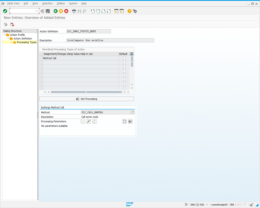The image size is (260, 208).
Task: Collapse the Action Profile tree node
Action: click(4, 35)
